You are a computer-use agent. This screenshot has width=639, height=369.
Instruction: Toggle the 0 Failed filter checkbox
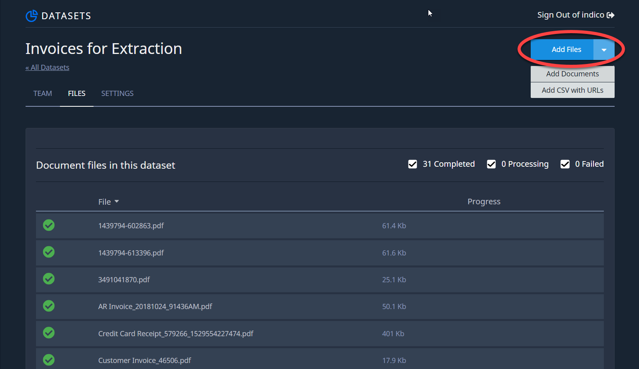[x=565, y=164]
